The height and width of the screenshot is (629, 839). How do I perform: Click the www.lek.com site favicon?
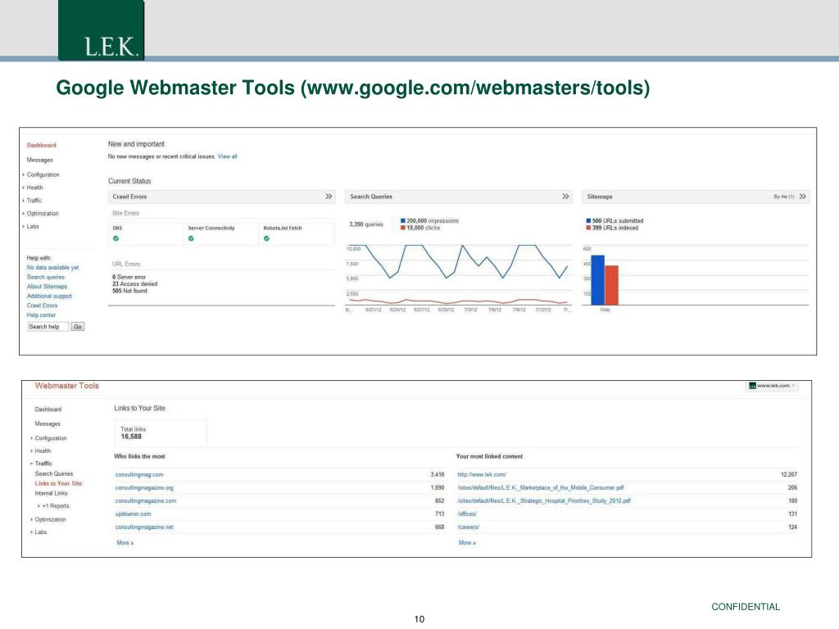click(752, 386)
